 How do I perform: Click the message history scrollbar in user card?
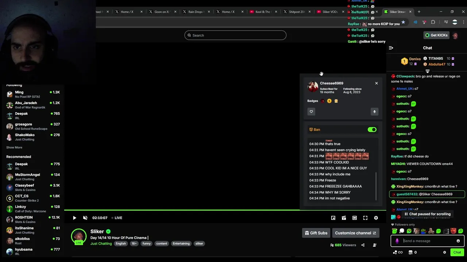376,186
